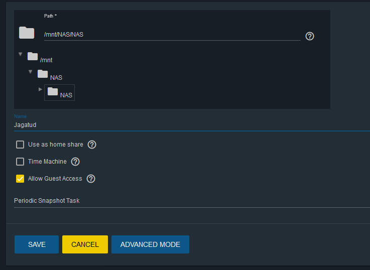The width and height of the screenshot is (370, 270).
Task: Expand the nested NAS folder node
Action: pyautogui.click(x=40, y=89)
